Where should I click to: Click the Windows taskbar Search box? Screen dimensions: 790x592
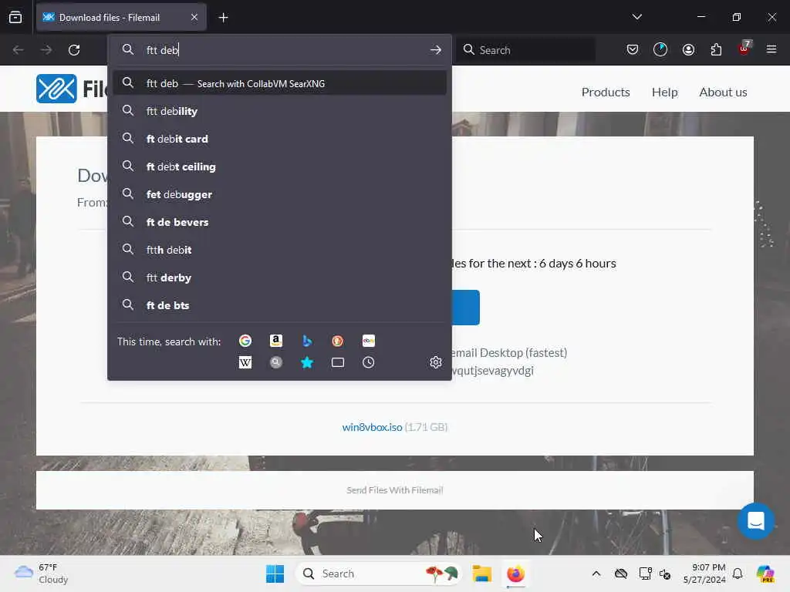click(x=378, y=573)
